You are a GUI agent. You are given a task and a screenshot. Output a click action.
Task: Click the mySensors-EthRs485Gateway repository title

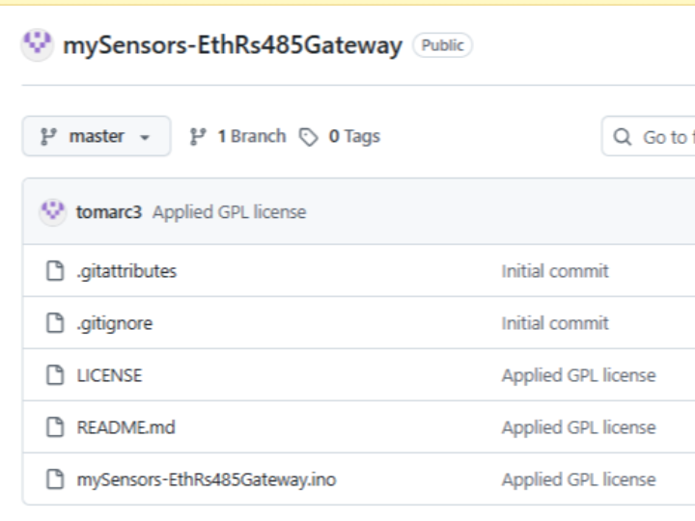pos(232,45)
